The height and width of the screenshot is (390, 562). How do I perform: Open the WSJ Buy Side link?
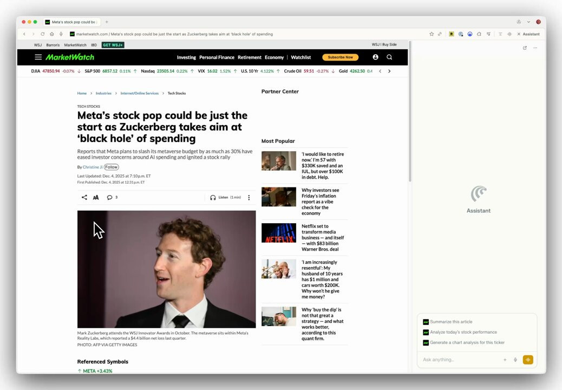point(384,44)
